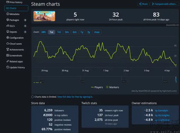
Task: Click the '5' players right now number
Action: pos(75,15)
